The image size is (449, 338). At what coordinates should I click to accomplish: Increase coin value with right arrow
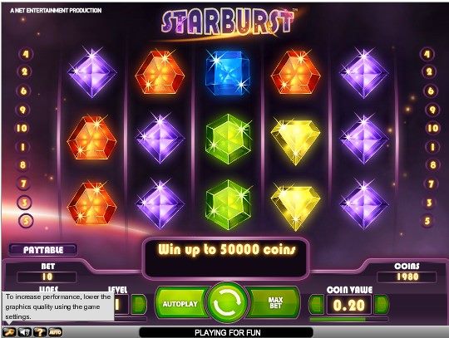pyautogui.click(x=382, y=304)
